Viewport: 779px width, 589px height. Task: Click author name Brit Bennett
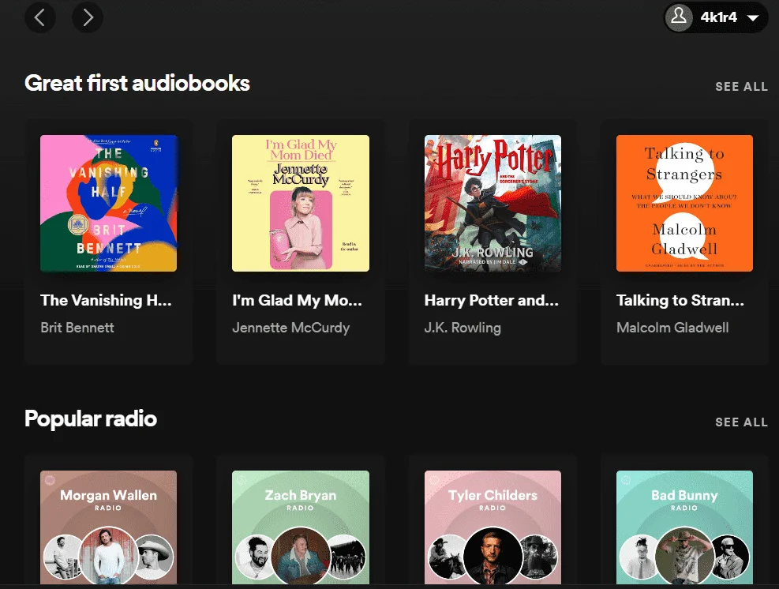(77, 328)
